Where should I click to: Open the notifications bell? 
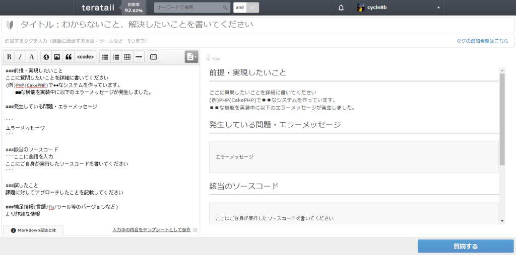click(x=341, y=8)
